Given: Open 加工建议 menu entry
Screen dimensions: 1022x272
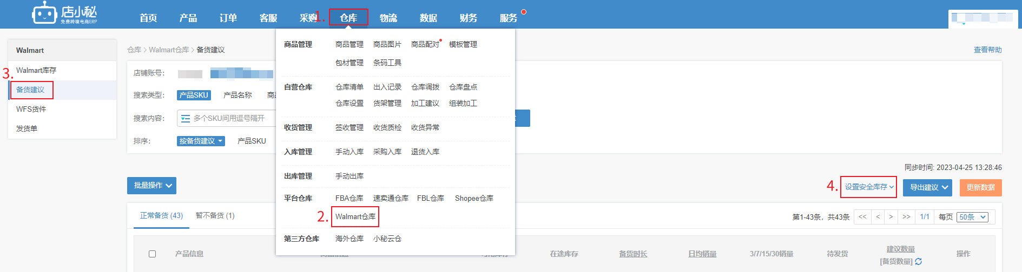Looking at the screenshot, I should pos(425,103).
